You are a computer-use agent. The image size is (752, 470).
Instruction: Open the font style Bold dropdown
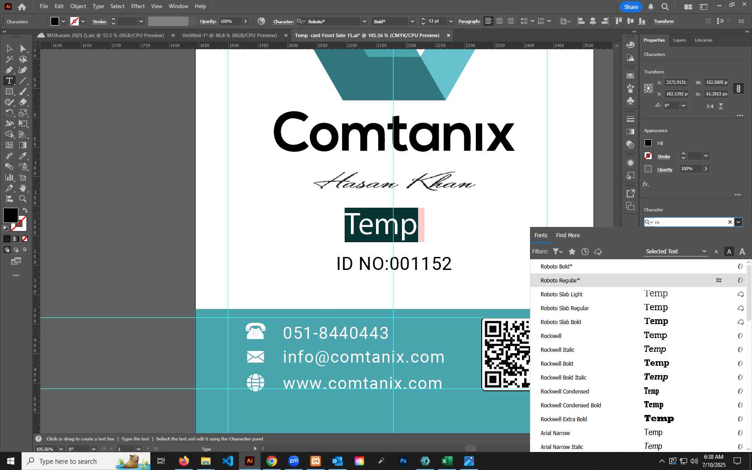[412, 21]
